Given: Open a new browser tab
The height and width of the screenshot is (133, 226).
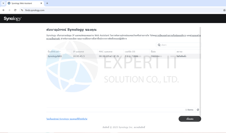Looking at the screenshot, I should click(47, 3).
